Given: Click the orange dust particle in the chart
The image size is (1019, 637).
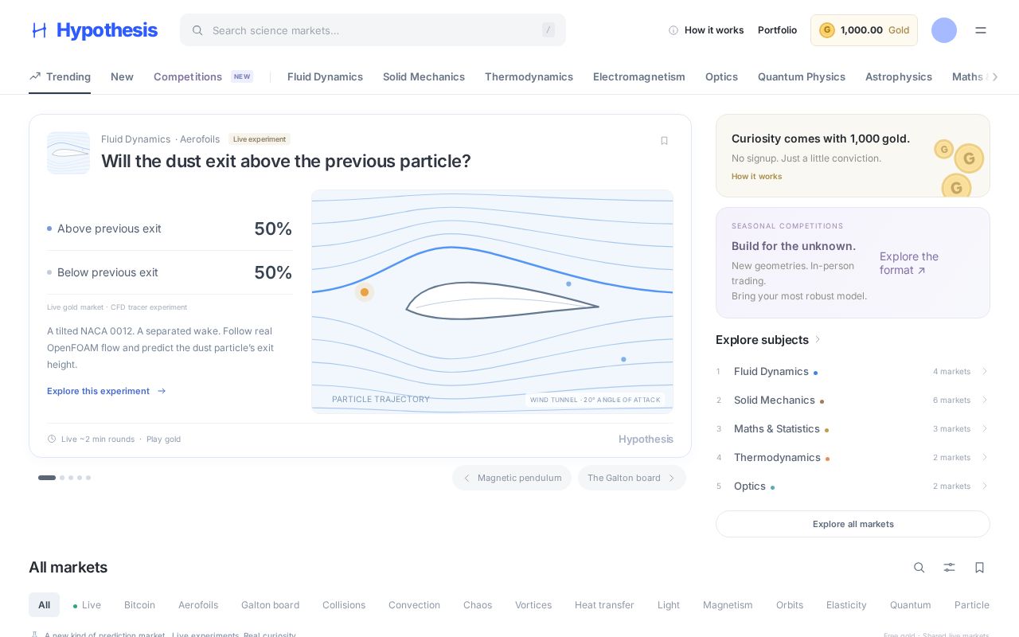Looking at the screenshot, I should point(365,292).
